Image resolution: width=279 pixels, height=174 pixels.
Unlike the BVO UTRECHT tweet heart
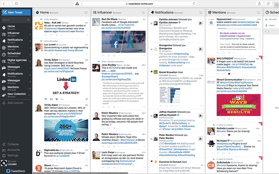pos(229,74)
